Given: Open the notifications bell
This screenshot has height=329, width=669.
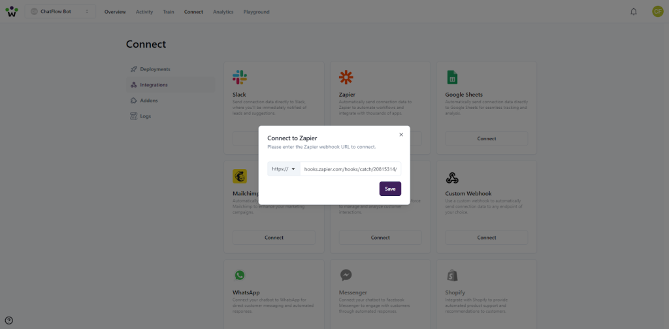Looking at the screenshot, I should click(x=633, y=12).
